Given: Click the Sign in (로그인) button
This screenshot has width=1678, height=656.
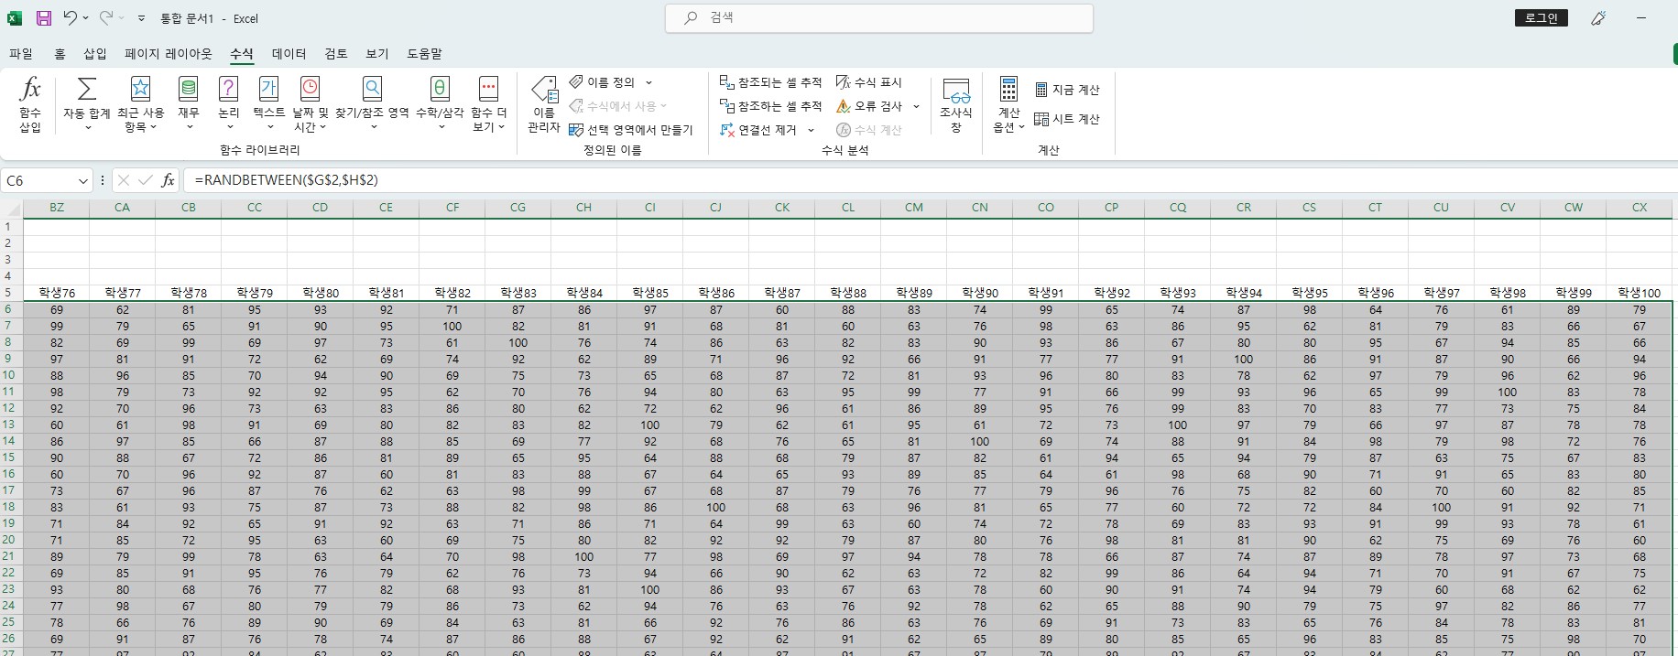Looking at the screenshot, I should pos(1542,17).
